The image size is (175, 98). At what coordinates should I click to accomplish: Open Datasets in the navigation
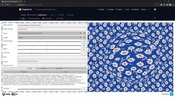click(x=110, y=10)
